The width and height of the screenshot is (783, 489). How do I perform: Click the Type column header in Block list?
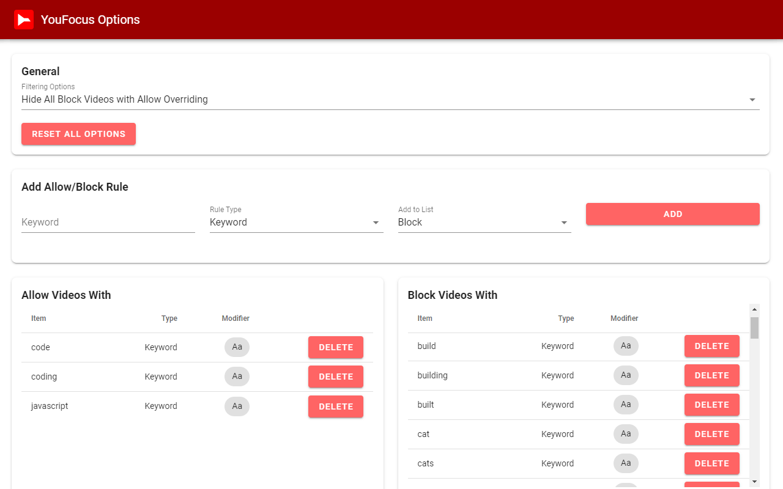pyautogui.click(x=566, y=318)
